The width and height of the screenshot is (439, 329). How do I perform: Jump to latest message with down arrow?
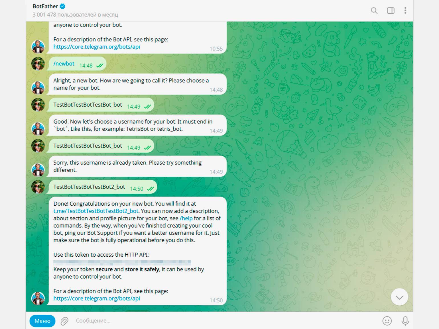click(399, 297)
